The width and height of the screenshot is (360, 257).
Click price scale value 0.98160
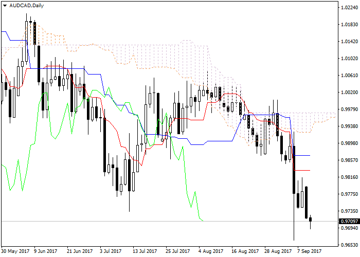point(349,177)
